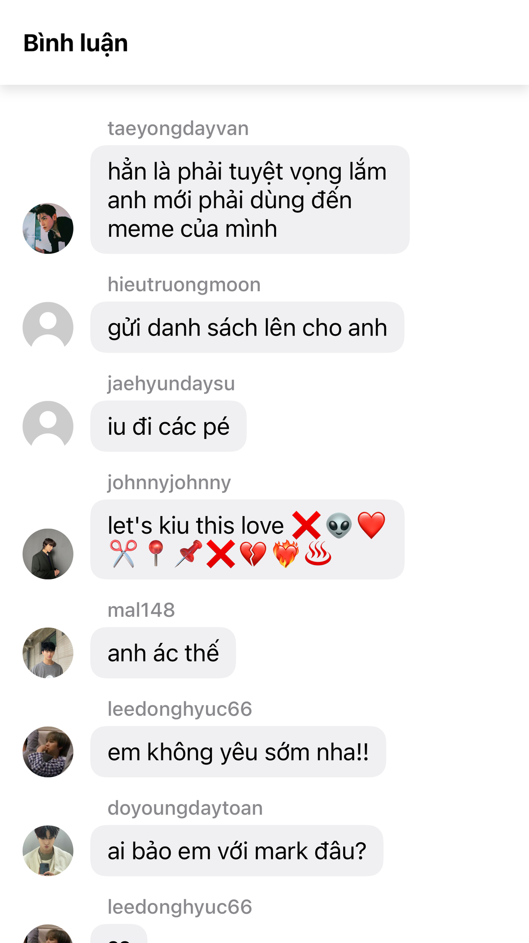This screenshot has width=529, height=943.
Task: Select the comment 'ai bảo em với mark đâu?'
Action: tap(237, 851)
